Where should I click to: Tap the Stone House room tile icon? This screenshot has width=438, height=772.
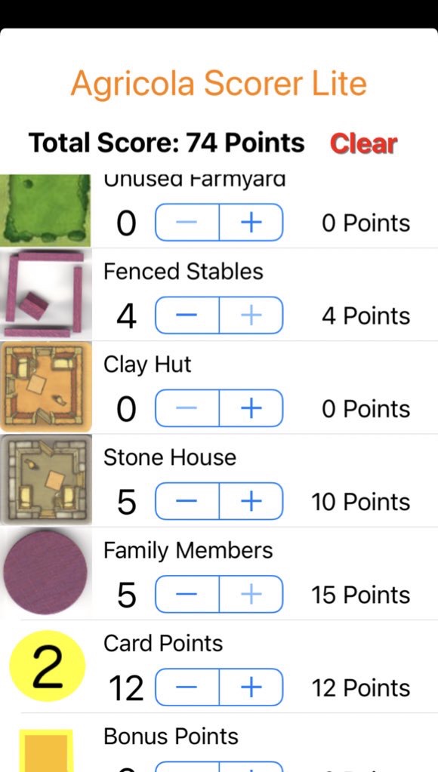pos(45,479)
